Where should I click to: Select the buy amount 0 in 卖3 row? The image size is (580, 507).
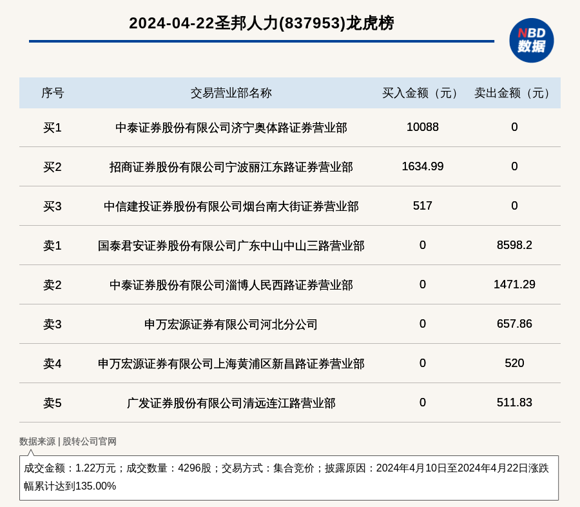(422, 324)
